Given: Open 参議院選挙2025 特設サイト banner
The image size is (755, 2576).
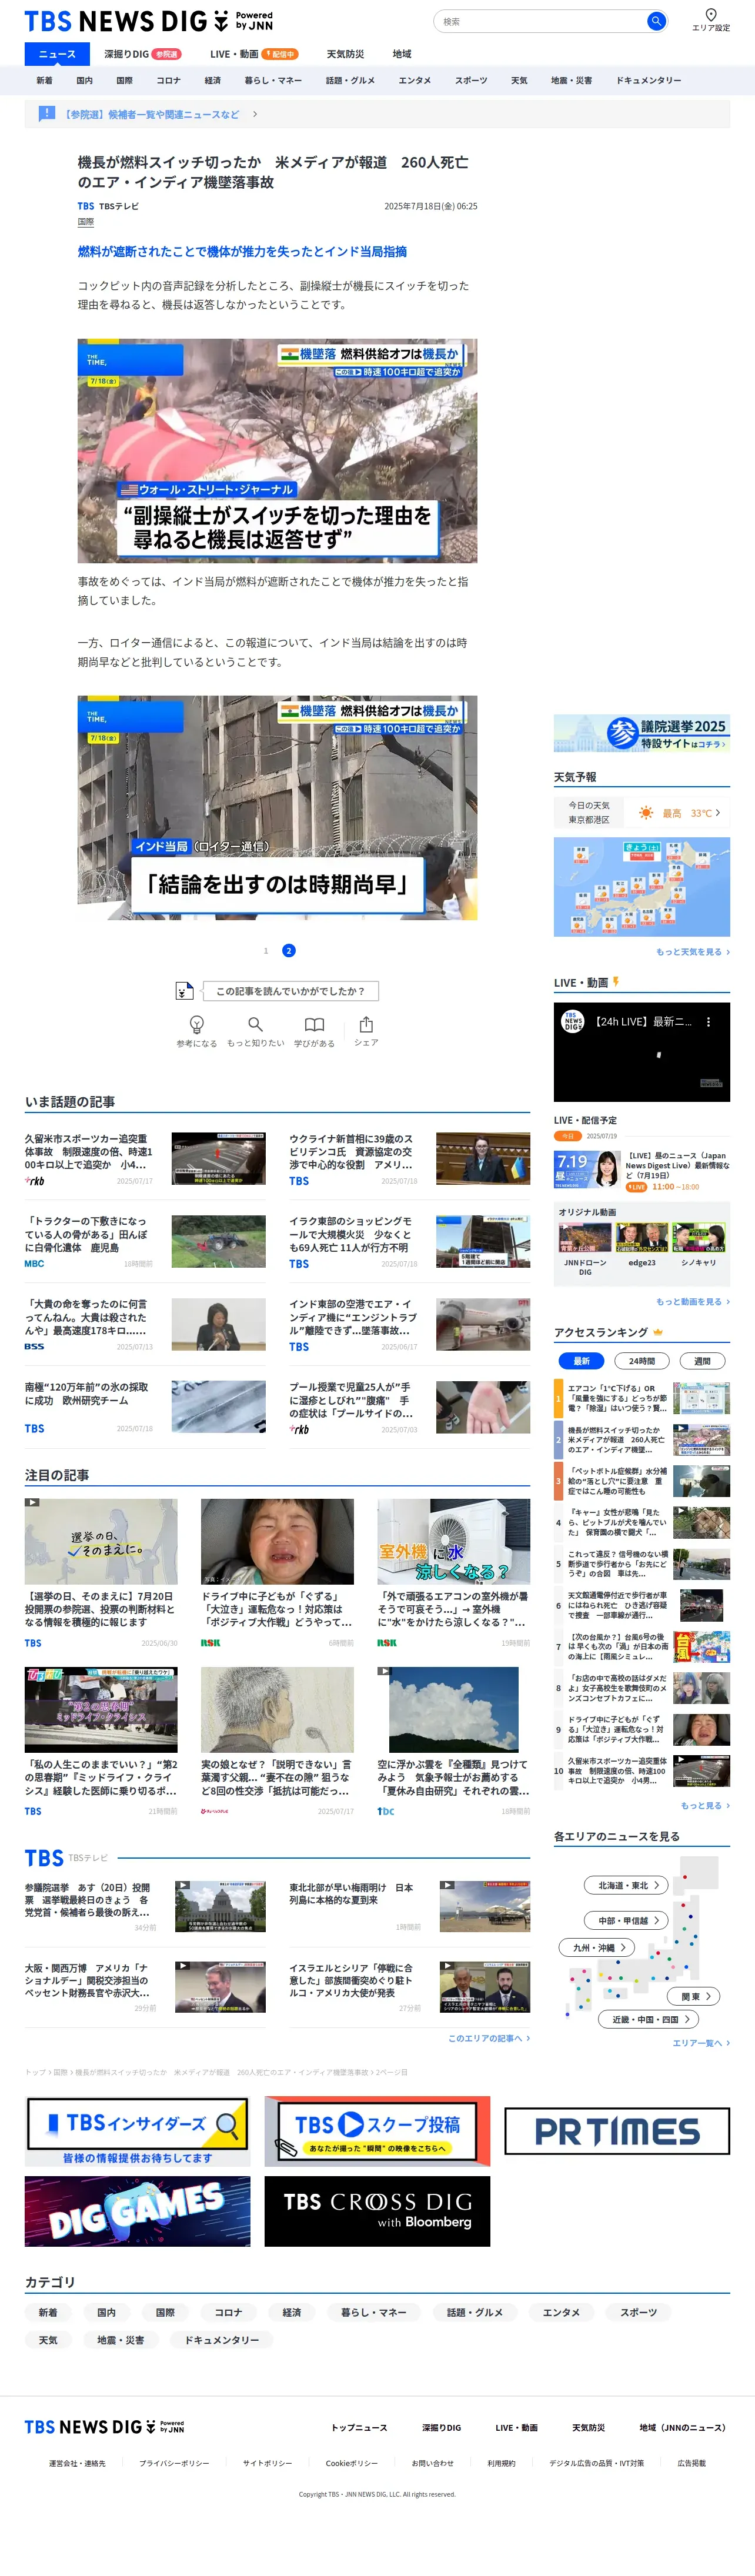Looking at the screenshot, I should [x=642, y=732].
